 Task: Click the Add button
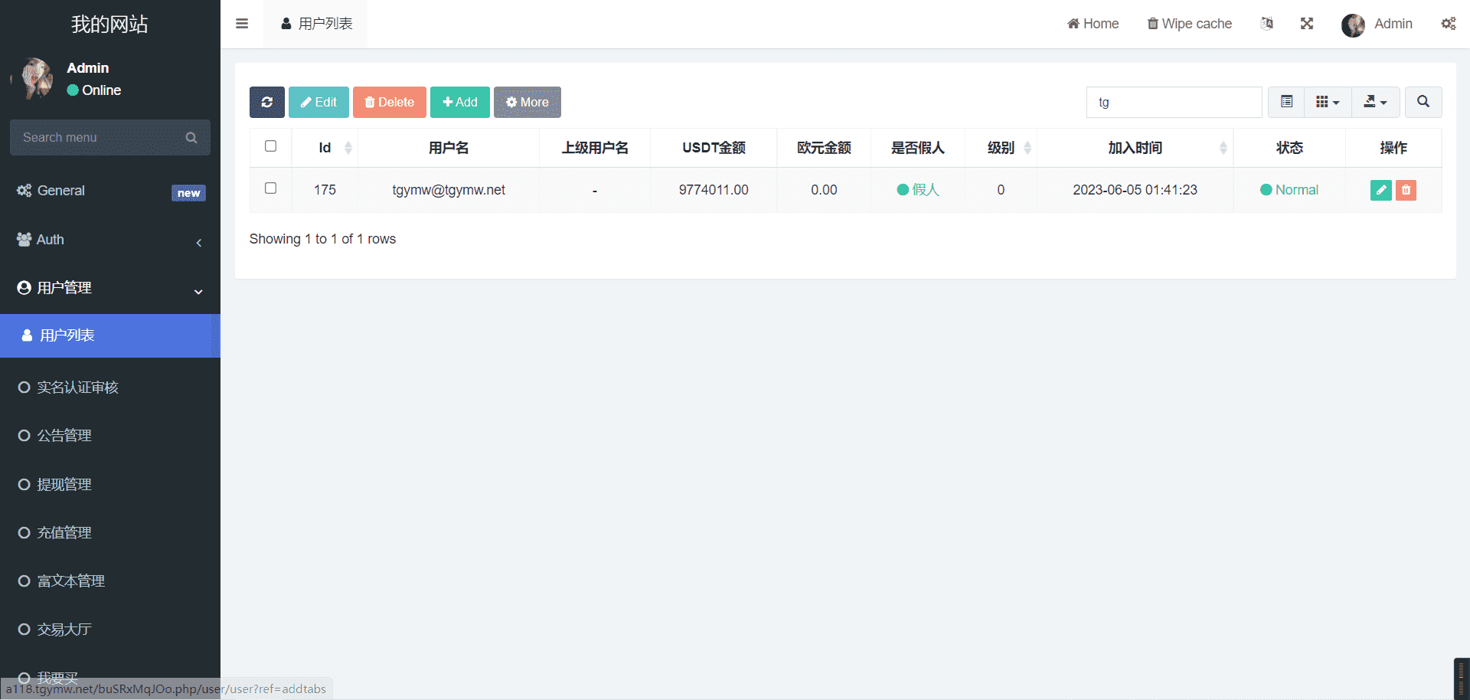[x=459, y=102]
